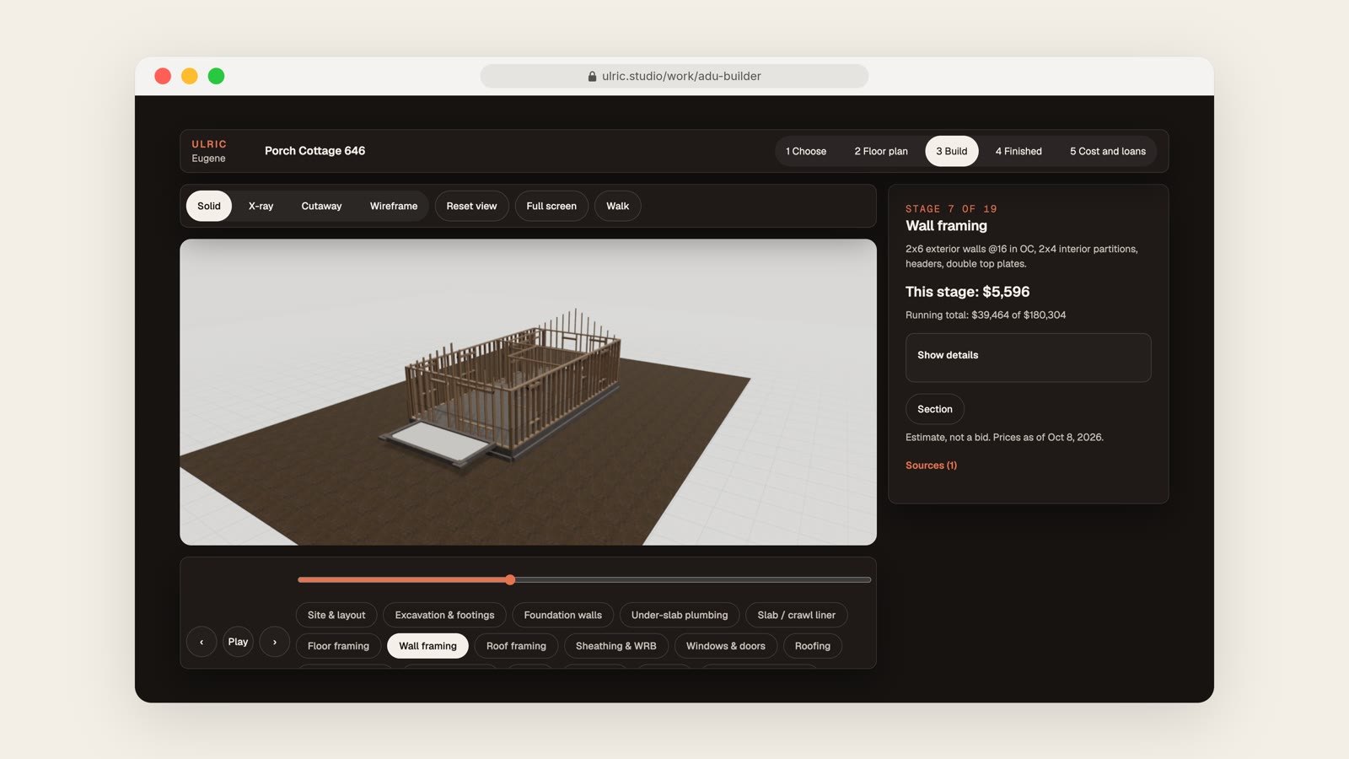This screenshot has height=759, width=1349.
Task: Click the This stage: $5,596 text
Action: click(968, 292)
